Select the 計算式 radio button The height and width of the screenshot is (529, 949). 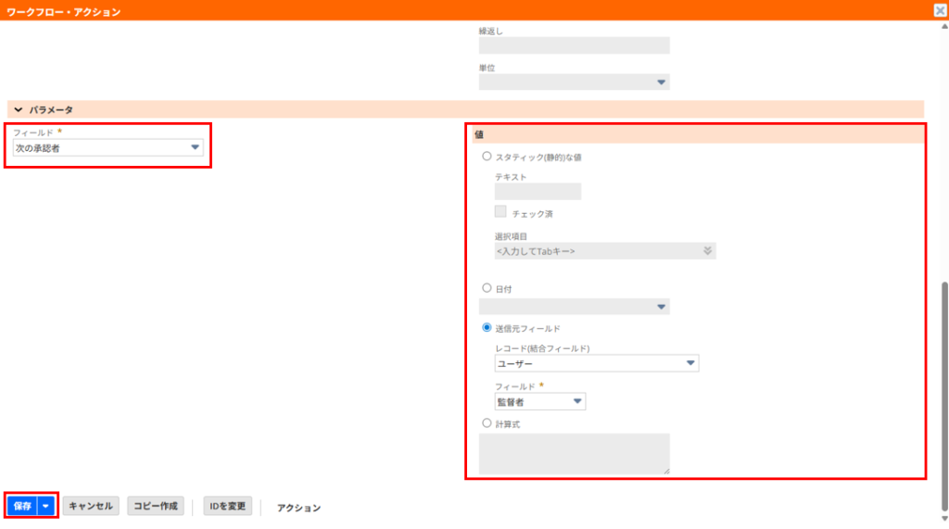click(x=487, y=422)
